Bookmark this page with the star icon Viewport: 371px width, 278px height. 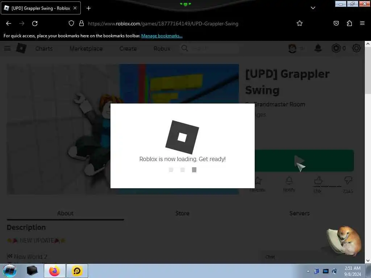[300, 23]
